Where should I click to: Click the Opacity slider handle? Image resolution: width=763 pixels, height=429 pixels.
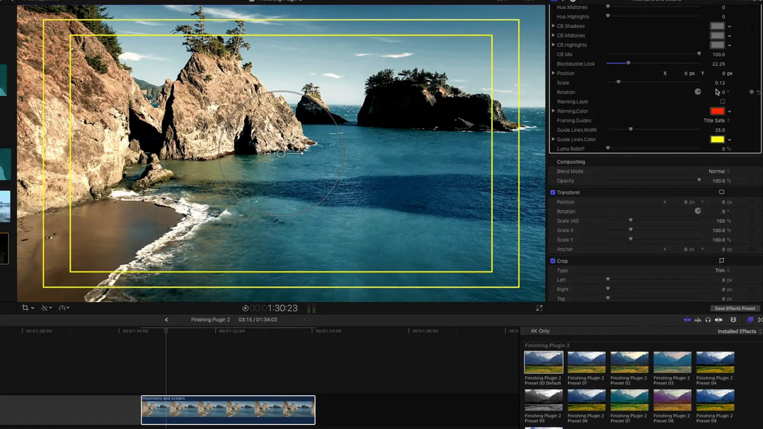click(699, 180)
